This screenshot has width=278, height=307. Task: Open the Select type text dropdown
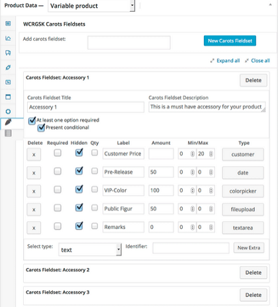pos(90,249)
